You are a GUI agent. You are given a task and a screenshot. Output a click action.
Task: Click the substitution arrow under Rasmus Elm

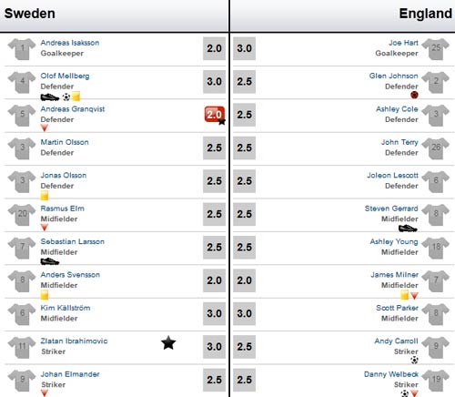tap(45, 228)
